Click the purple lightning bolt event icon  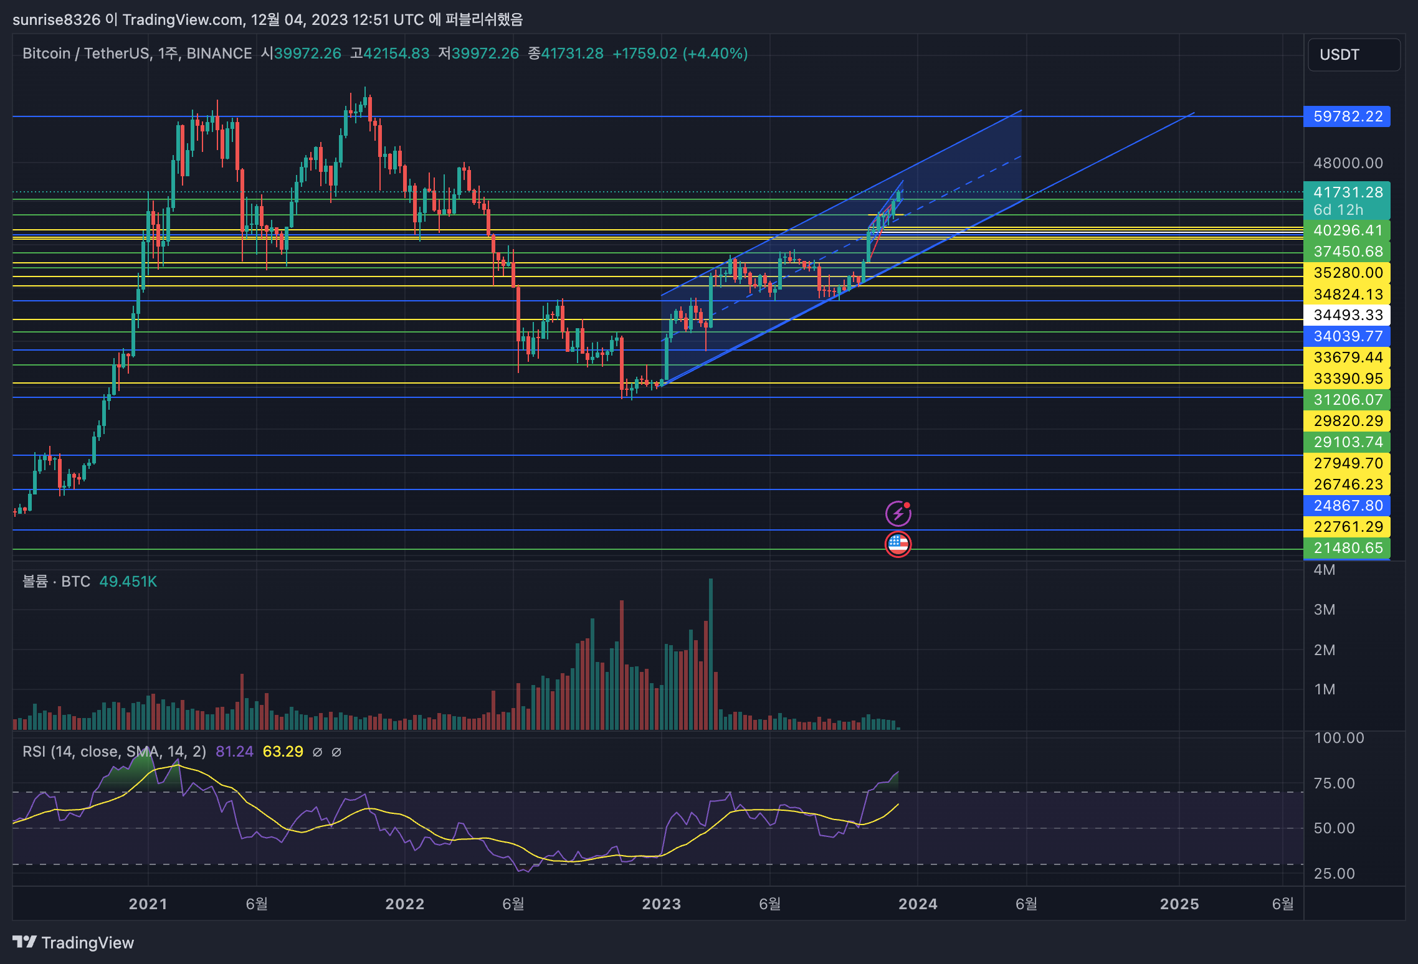(898, 513)
